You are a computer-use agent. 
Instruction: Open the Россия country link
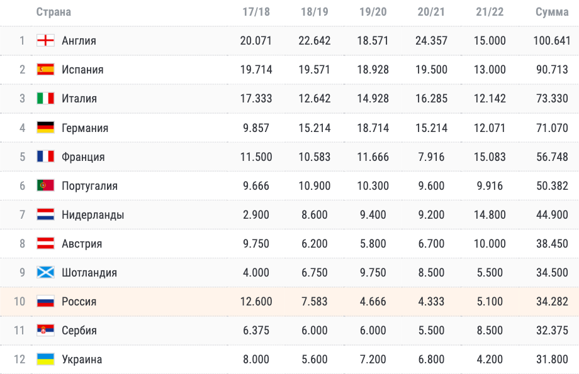pos(79,302)
